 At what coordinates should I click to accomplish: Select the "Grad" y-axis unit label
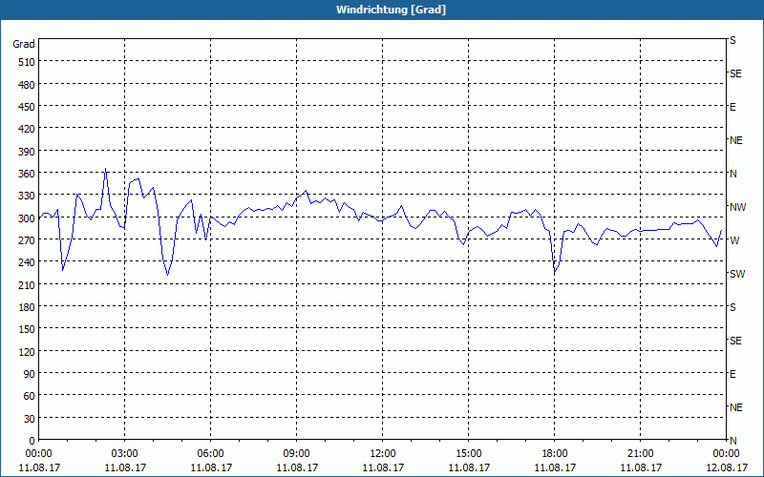[24, 44]
